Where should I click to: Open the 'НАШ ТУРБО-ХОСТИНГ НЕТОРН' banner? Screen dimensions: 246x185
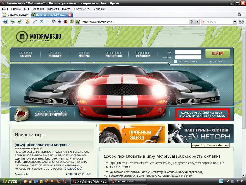[201, 134]
